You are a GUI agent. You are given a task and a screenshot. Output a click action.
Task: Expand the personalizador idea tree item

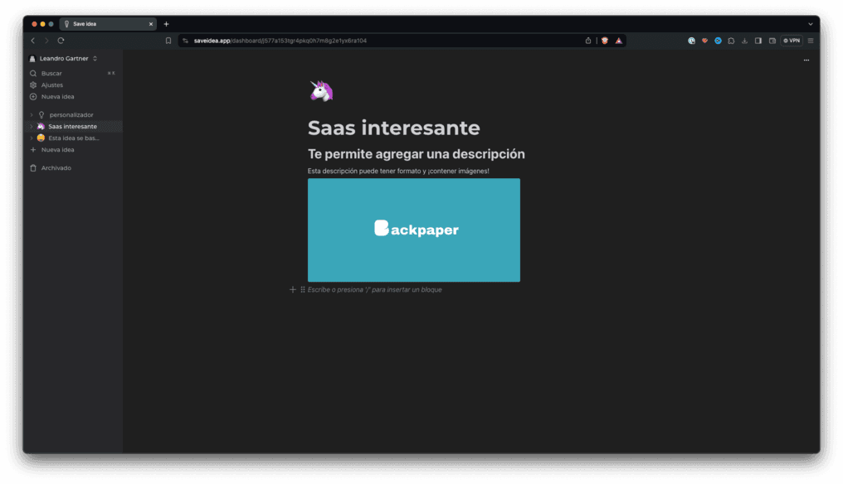[x=32, y=114]
